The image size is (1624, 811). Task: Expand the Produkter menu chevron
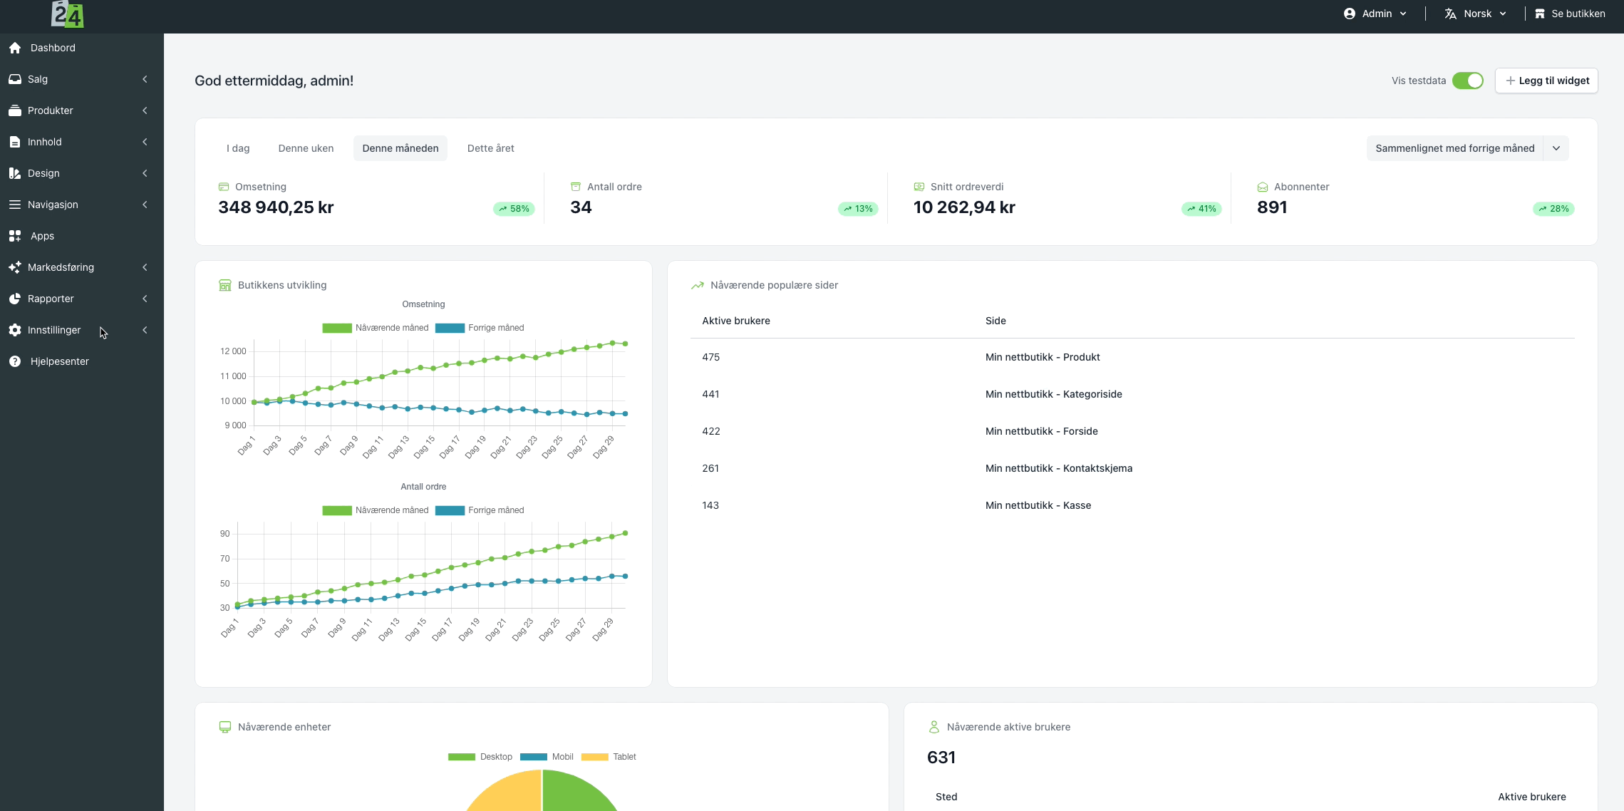click(x=145, y=110)
